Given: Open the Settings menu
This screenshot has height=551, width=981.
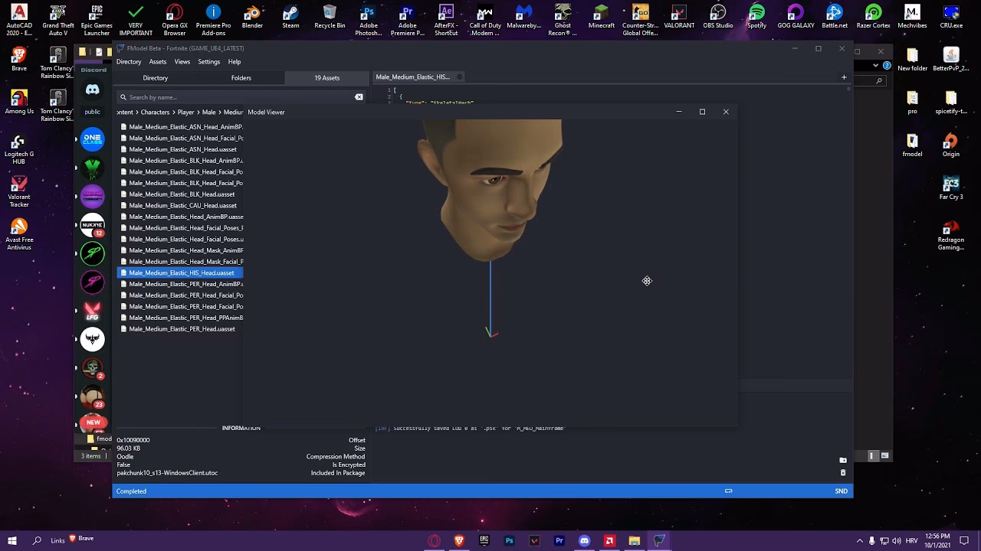Looking at the screenshot, I should pos(208,62).
